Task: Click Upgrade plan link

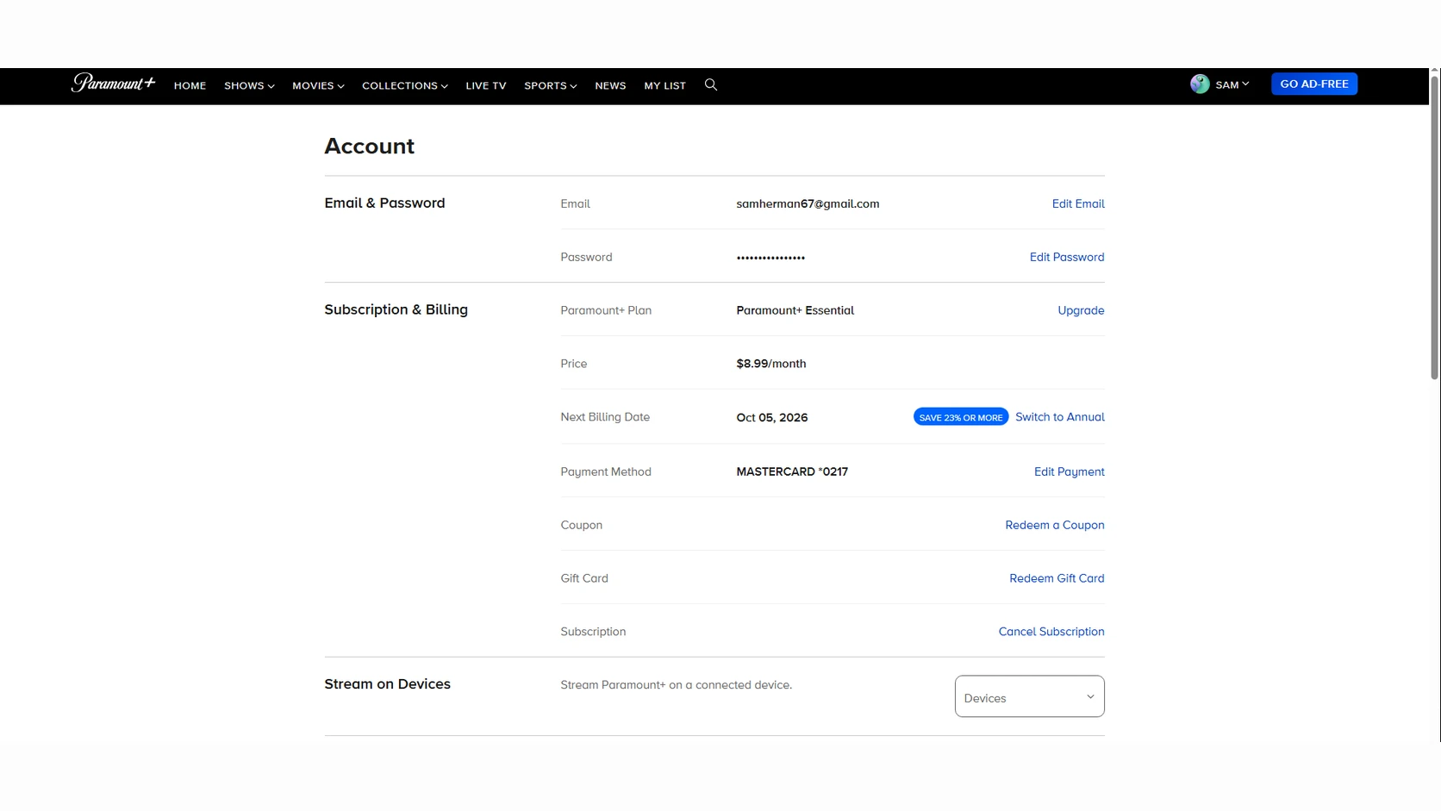Action: 1081,310
